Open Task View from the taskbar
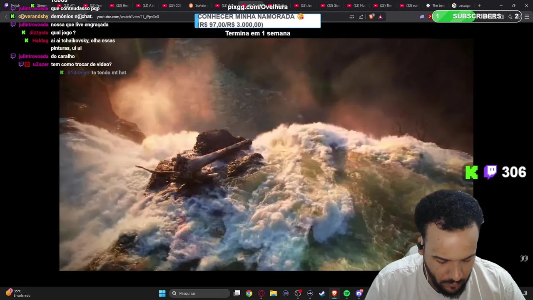The image size is (533, 300). click(x=237, y=293)
